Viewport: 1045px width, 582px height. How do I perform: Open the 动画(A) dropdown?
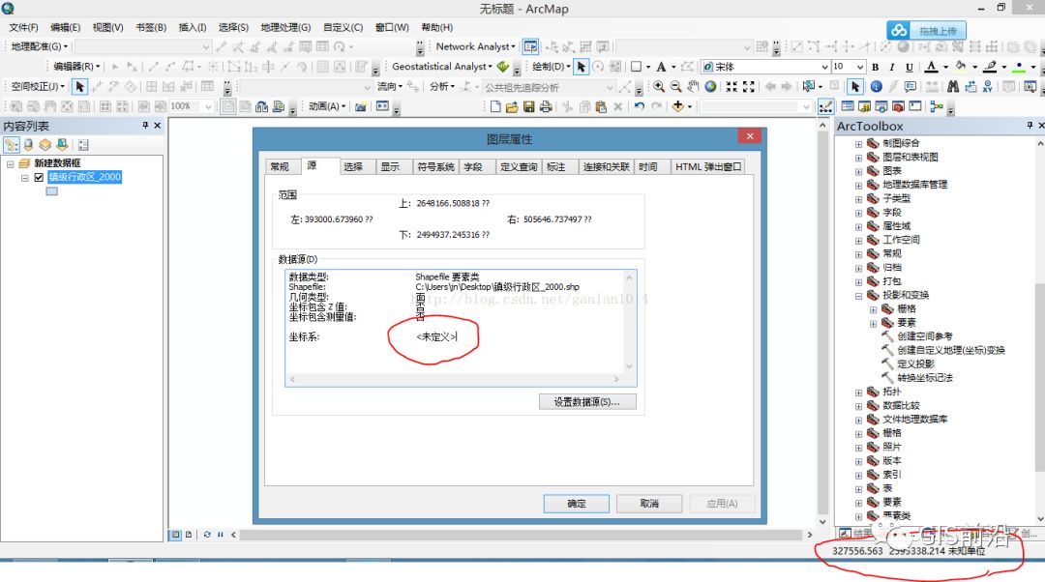327,106
